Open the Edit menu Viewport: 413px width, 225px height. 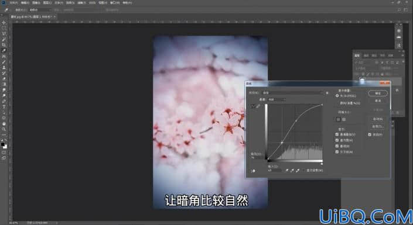pyautogui.click(x=25, y=2)
